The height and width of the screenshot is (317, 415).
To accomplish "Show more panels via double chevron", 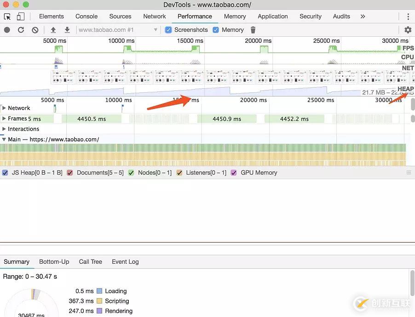I will coord(363,17).
